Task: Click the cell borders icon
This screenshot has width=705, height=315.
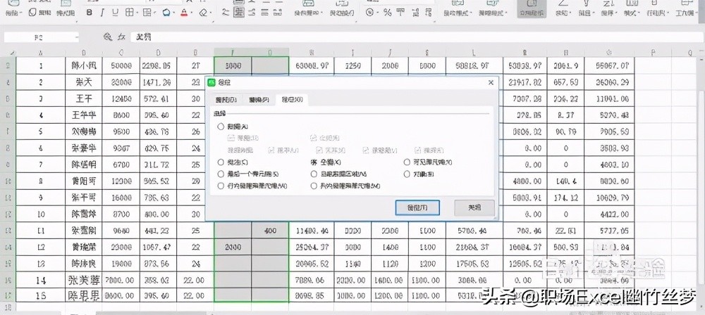Action: pos(129,13)
